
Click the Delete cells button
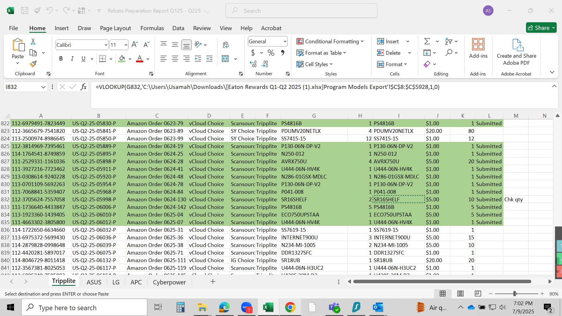click(389, 53)
